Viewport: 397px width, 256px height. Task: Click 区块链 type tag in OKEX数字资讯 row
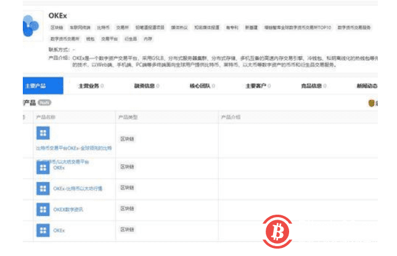(127, 209)
